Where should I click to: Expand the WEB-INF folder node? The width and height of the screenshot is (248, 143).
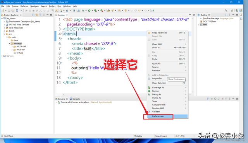(x=12, y=50)
